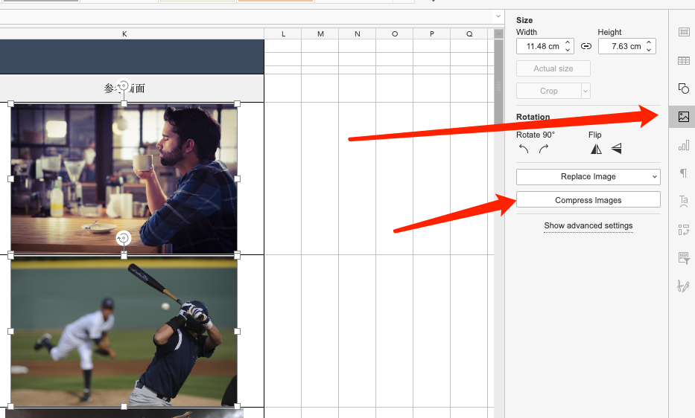
Task: Open the Replace Image dropdown
Action: point(588,176)
